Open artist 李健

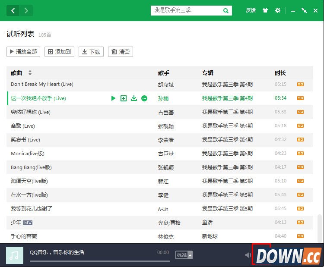pos(163,195)
